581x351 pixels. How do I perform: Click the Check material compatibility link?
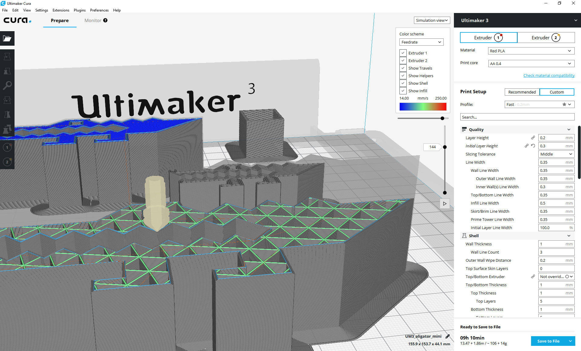click(549, 75)
